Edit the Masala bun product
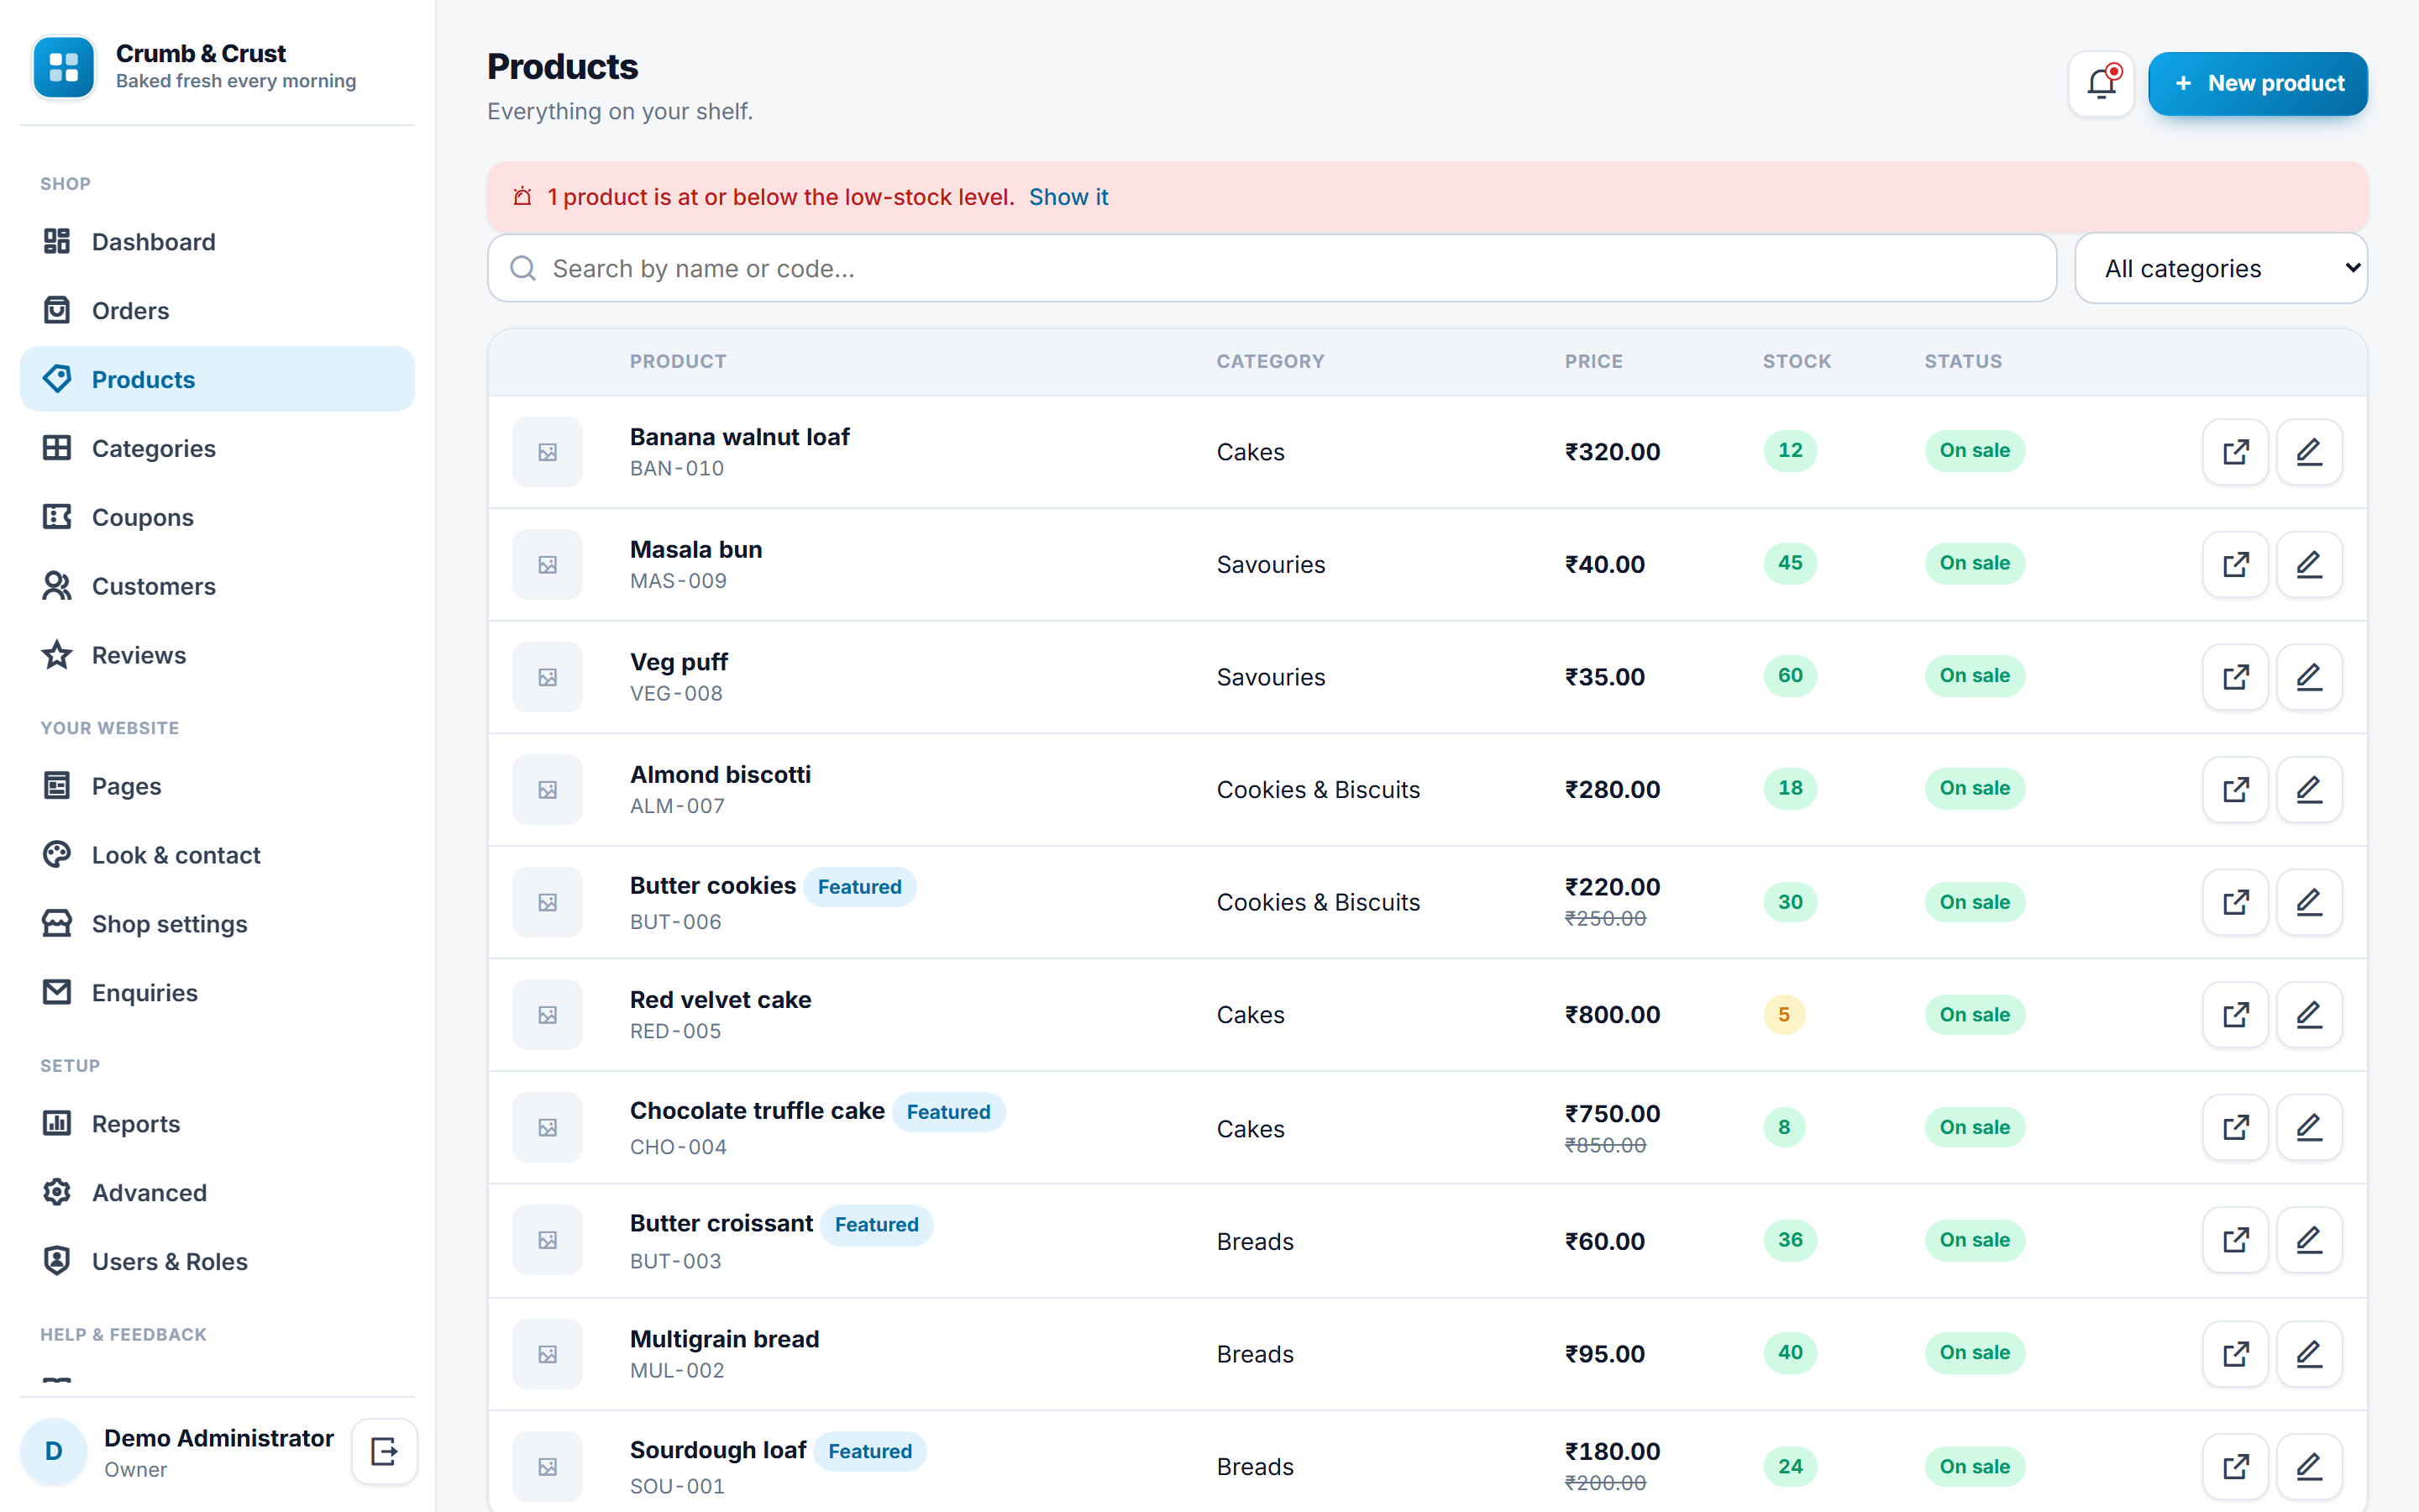Viewport: 2419px width, 1512px height. pos(2309,564)
